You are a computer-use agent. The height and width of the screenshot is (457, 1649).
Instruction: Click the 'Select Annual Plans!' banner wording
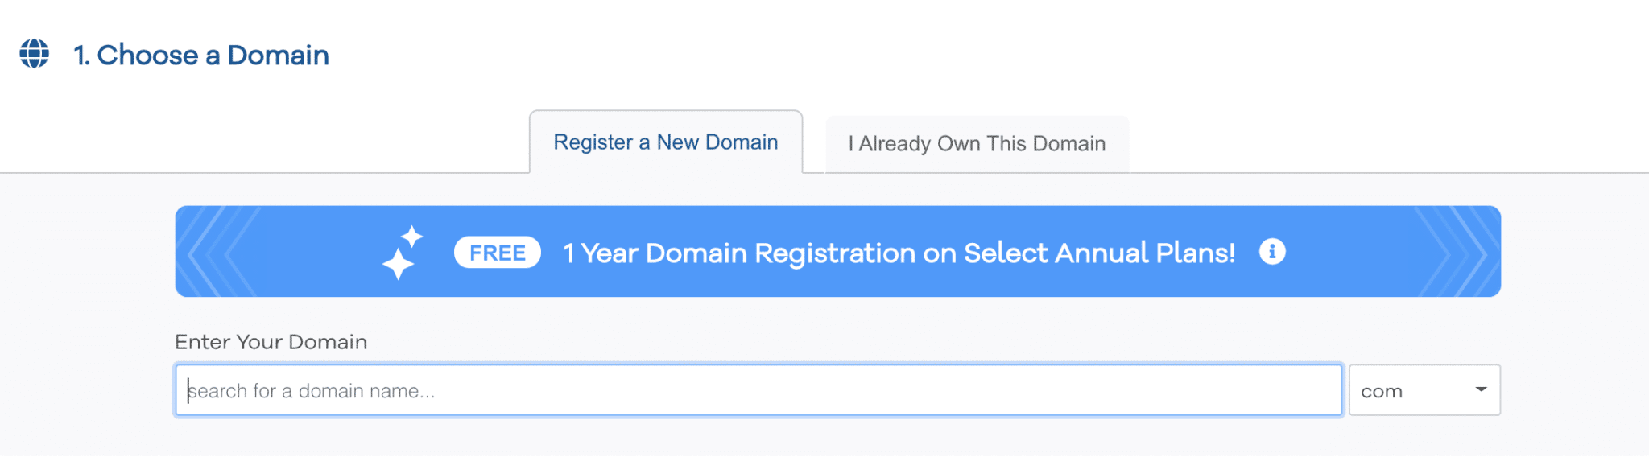coord(1099,253)
